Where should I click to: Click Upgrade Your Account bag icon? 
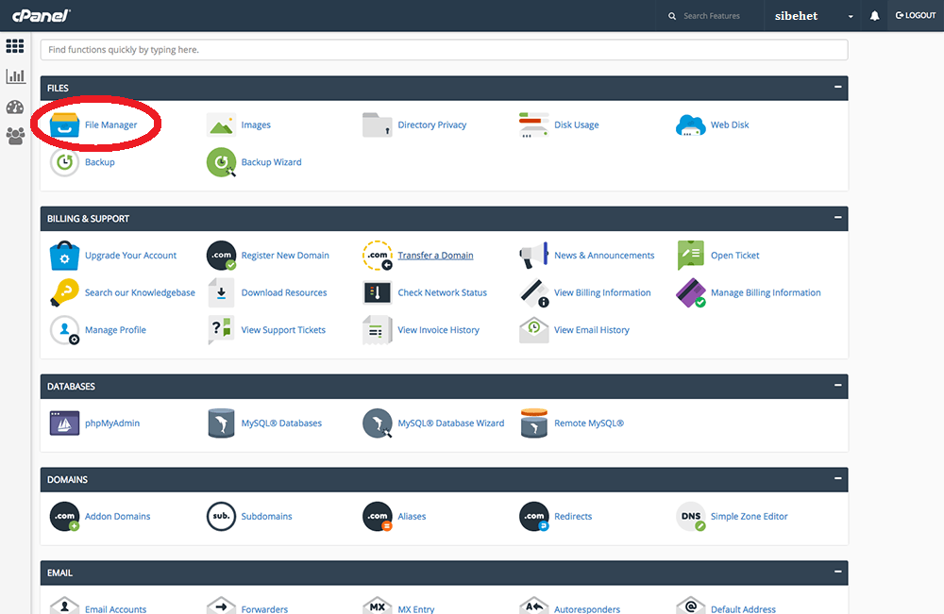click(x=64, y=256)
